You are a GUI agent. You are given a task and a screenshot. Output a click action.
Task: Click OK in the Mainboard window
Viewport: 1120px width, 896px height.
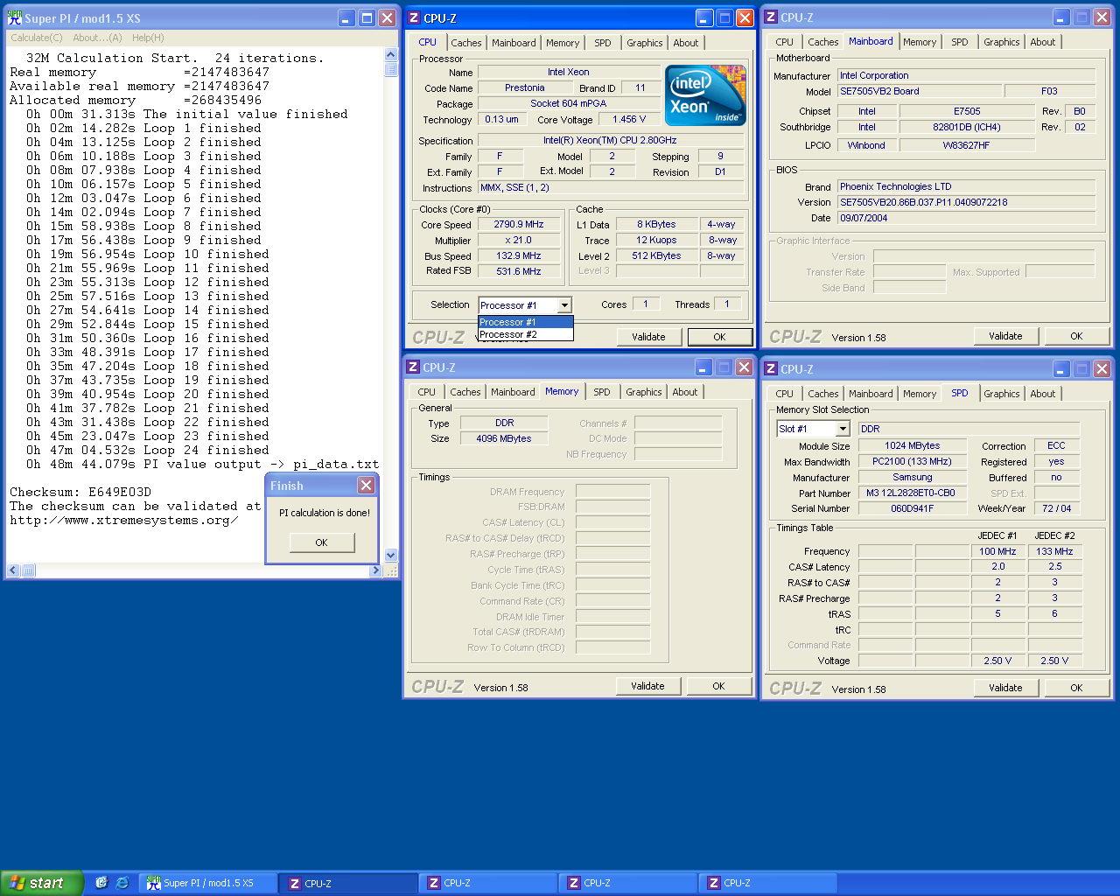(x=1076, y=336)
